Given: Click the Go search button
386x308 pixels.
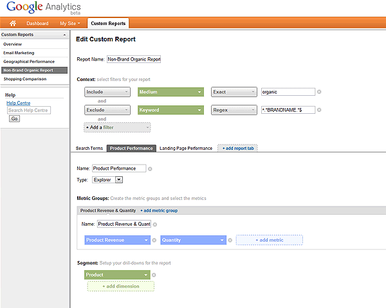Looking at the screenshot, I should [x=15, y=119].
